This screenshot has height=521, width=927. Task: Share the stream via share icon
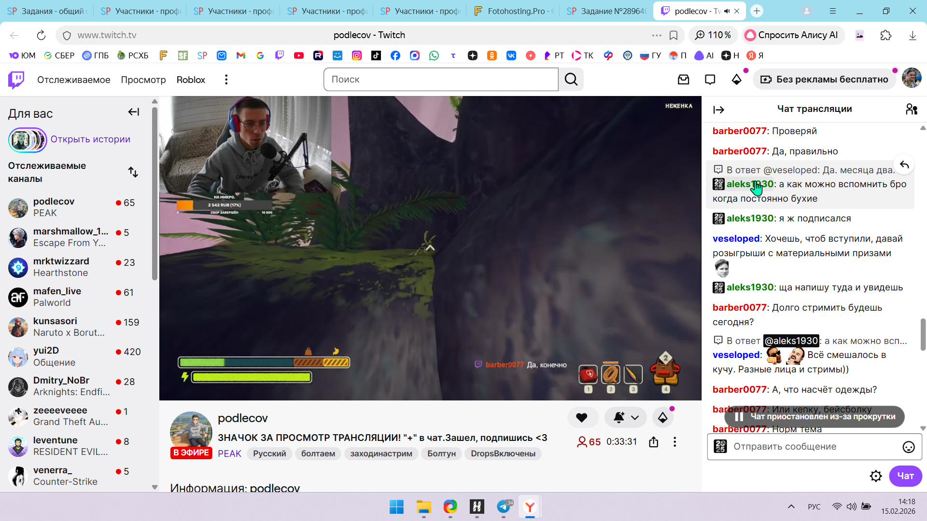coord(653,442)
